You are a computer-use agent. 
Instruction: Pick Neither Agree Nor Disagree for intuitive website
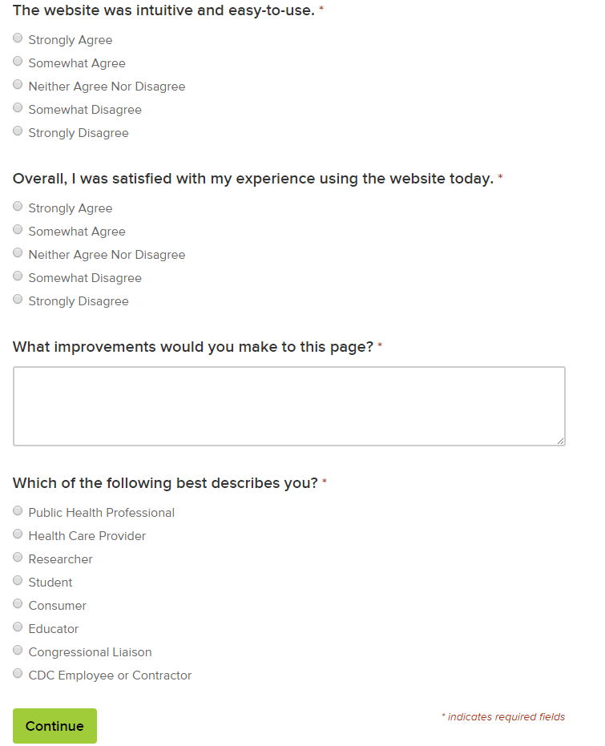point(18,85)
